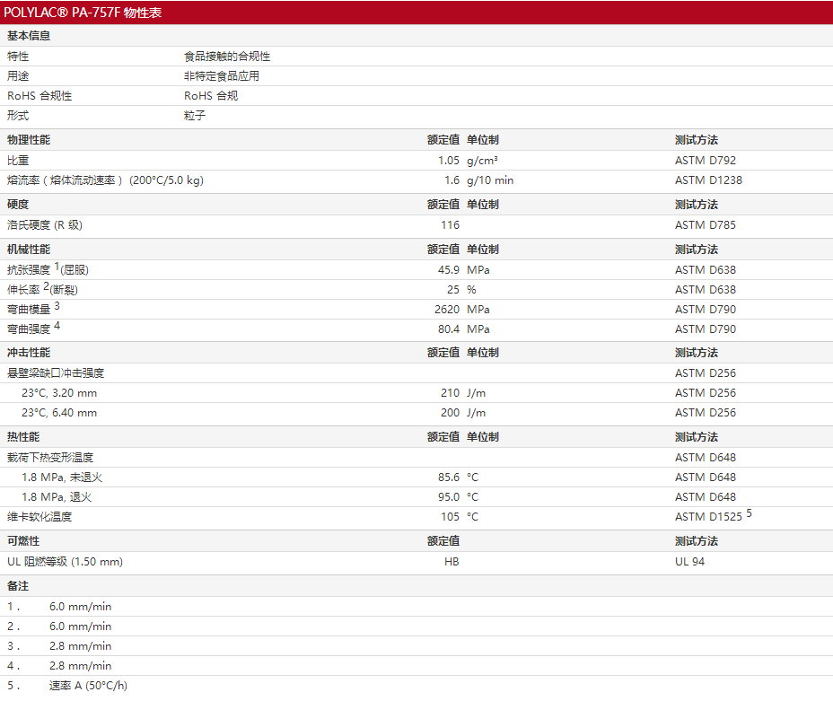Click the 弯曲强度 row label
This screenshot has height=701, width=833.
(33, 329)
